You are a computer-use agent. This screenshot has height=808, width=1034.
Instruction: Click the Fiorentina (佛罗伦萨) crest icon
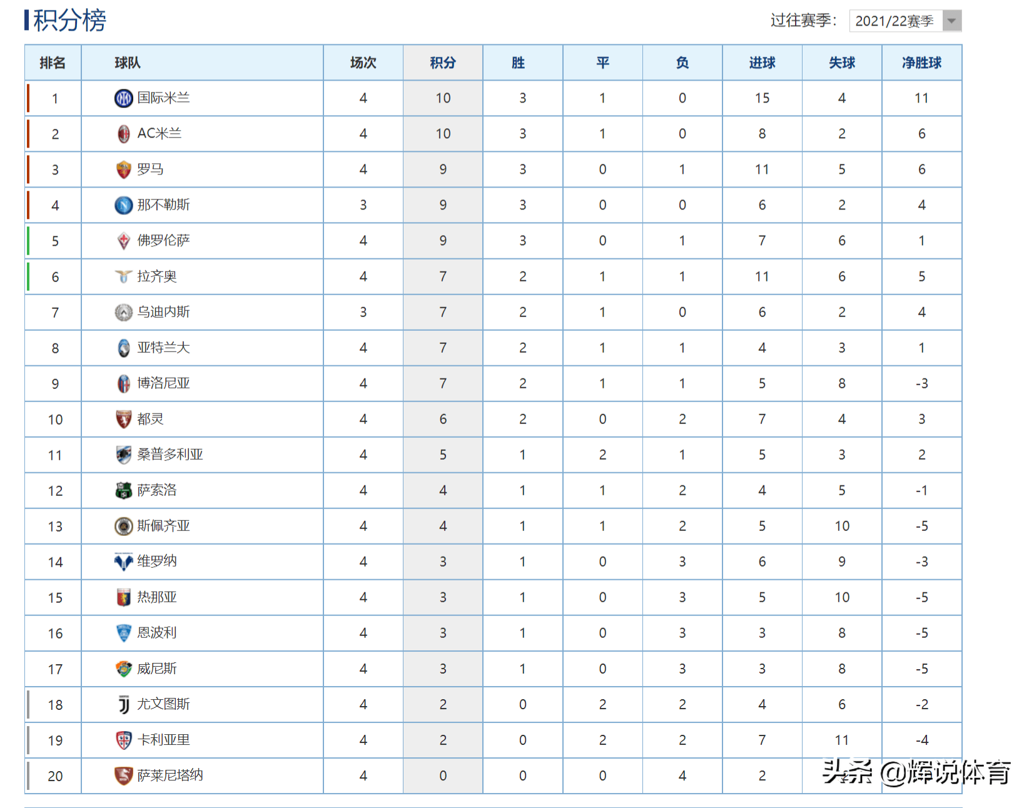(124, 241)
